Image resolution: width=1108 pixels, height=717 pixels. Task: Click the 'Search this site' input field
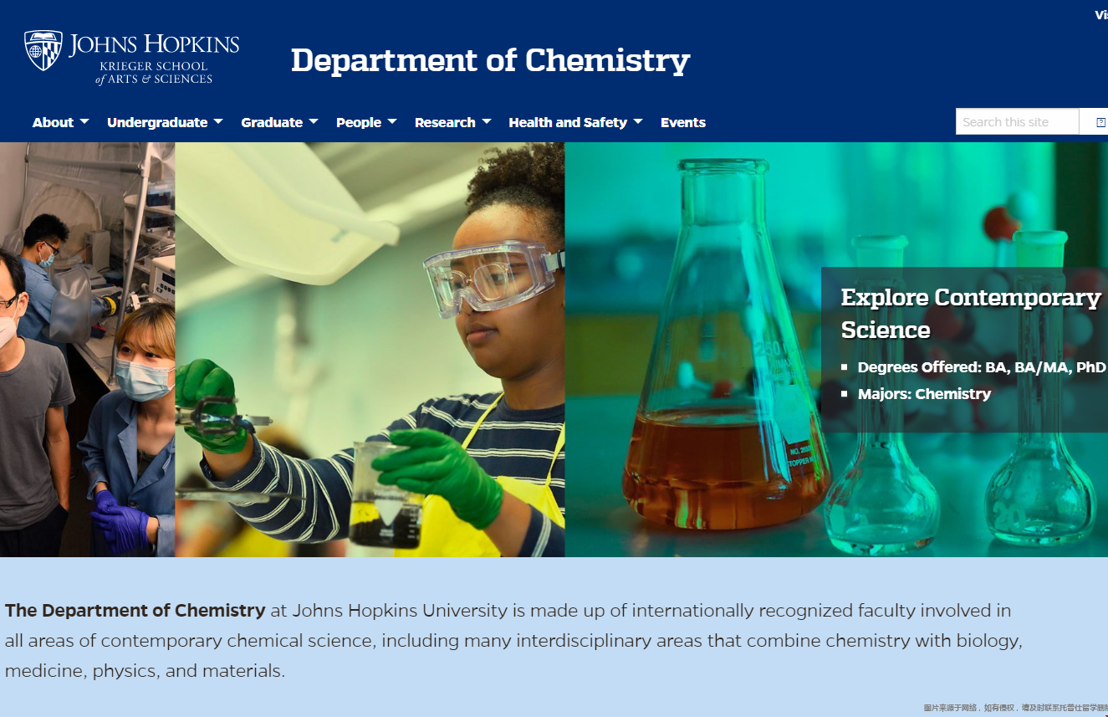pos(1017,122)
